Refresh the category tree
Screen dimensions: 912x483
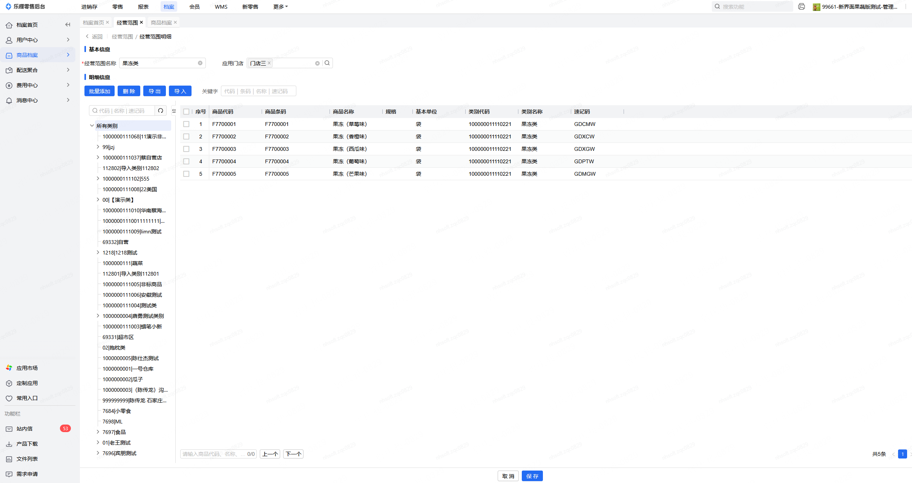click(x=161, y=110)
